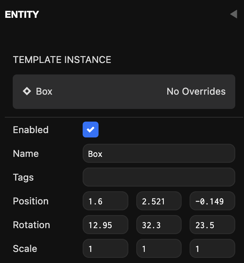Click the Rotation Y field 32.3
Image resolution: width=244 pixels, height=263 pixels.
159,225
